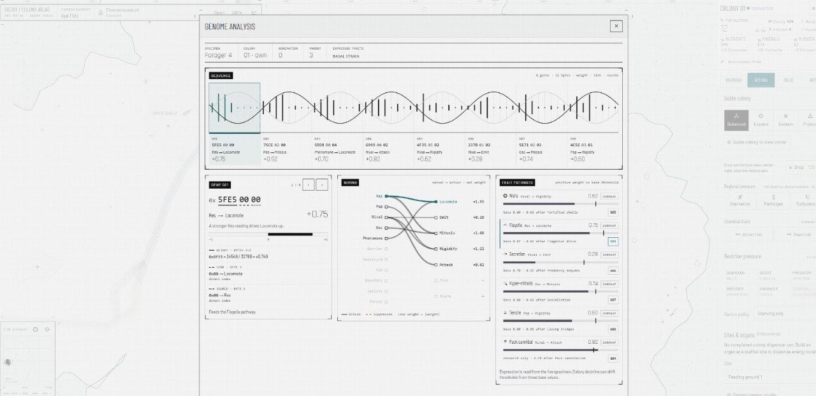Toggle the DORMANT badge on Walls
The image size is (816, 396).
point(609,196)
